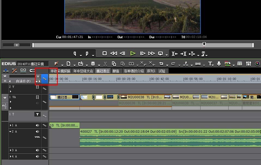
Task: Click the save project floppy icon
Action: tap(93, 64)
